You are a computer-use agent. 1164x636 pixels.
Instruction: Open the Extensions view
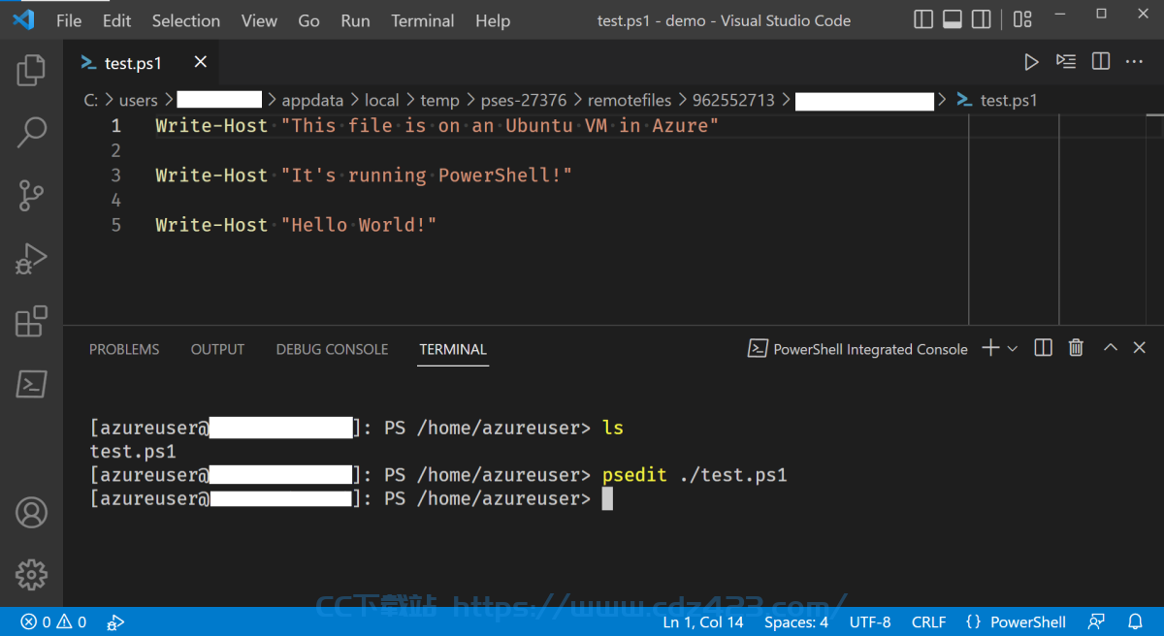point(31,321)
